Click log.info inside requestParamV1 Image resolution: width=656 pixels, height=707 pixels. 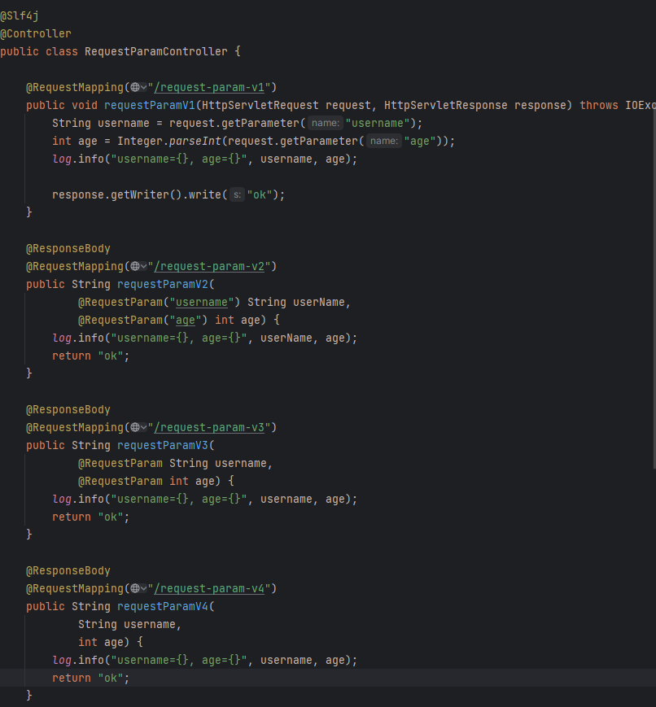point(78,159)
